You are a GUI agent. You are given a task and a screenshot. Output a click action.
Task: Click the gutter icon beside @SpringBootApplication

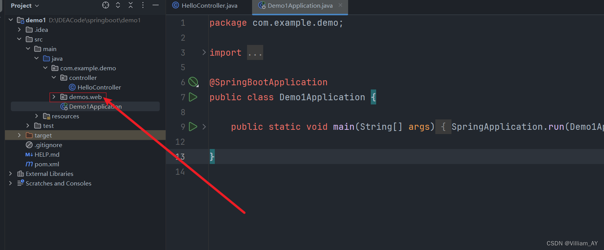click(x=193, y=82)
